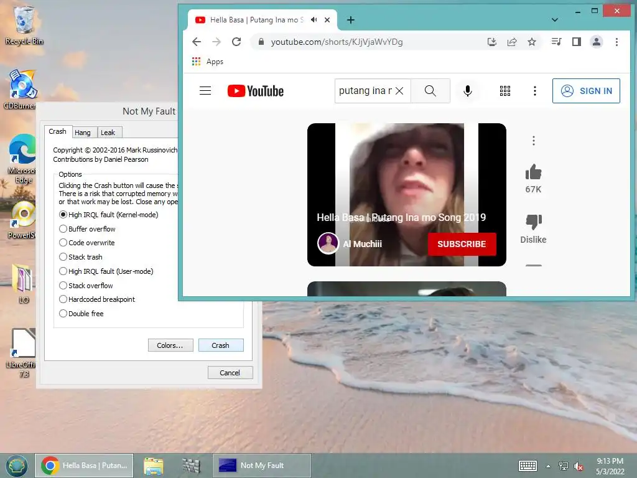This screenshot has height=478, width=637.
Task: Click the address bar URL
Action: click(x=337, y=42)
